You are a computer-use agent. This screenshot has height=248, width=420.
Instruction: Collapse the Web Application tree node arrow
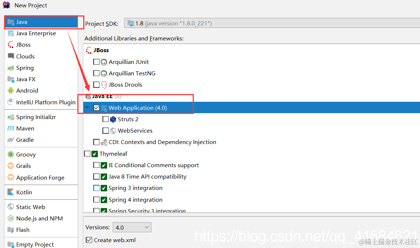[87, 107]
